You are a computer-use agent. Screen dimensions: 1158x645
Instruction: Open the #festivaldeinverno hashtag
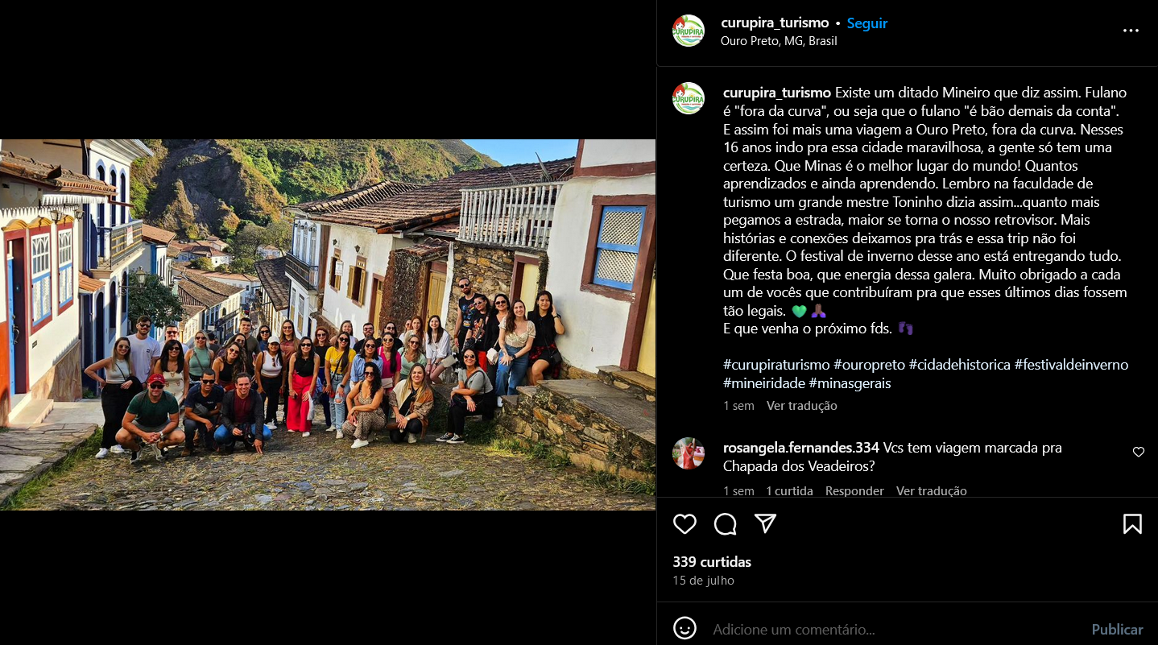[x=1071, y=365]
